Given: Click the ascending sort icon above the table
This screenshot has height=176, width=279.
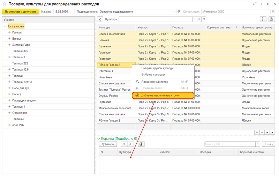Looking at the screenshot, I should (263, 20).
